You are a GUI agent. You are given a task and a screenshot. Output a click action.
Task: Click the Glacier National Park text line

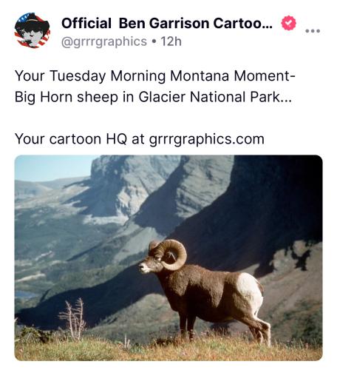coord(153,97)
